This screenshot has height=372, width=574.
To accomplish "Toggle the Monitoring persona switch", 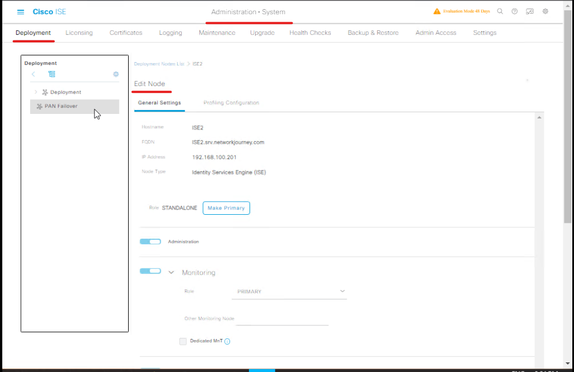I will point(150,271).
